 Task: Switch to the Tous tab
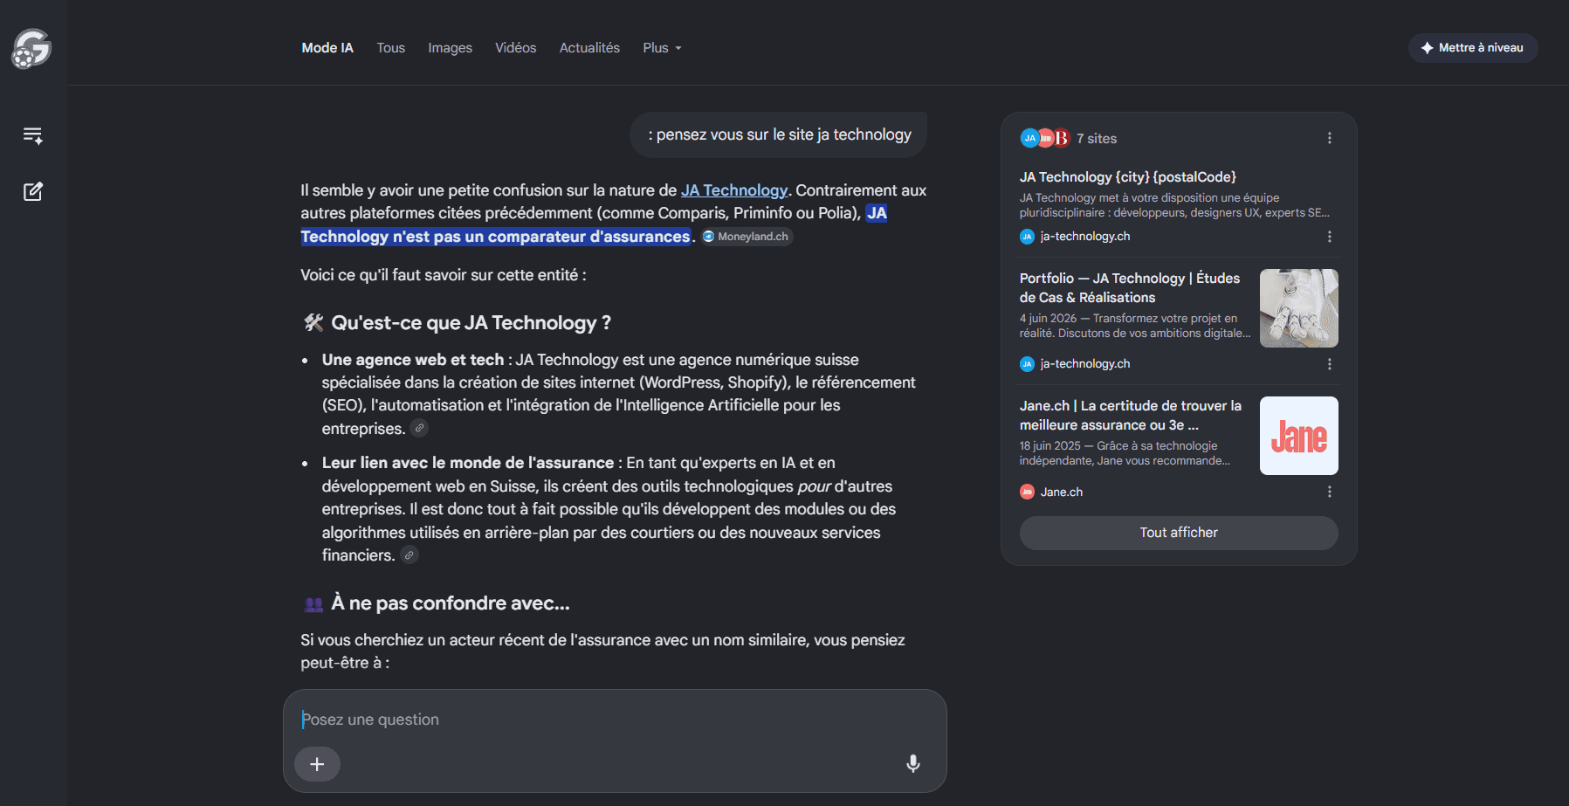pyautogui.click(x=391, y=48)
